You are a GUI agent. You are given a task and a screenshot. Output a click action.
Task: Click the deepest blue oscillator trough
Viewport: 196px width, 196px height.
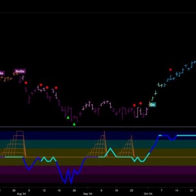[x=71, y=183]
